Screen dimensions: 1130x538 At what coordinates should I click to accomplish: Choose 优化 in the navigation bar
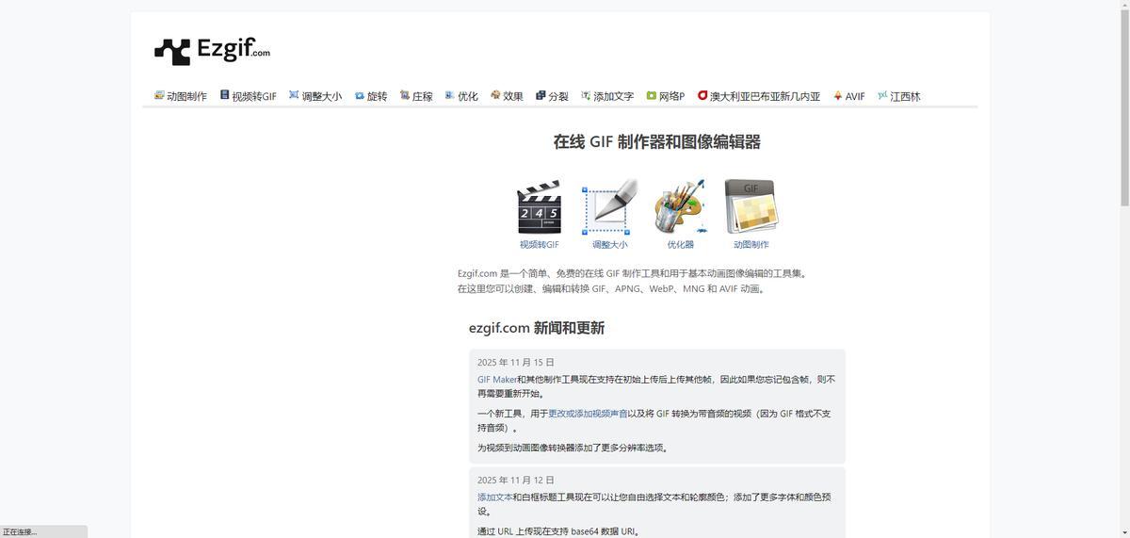461,96
